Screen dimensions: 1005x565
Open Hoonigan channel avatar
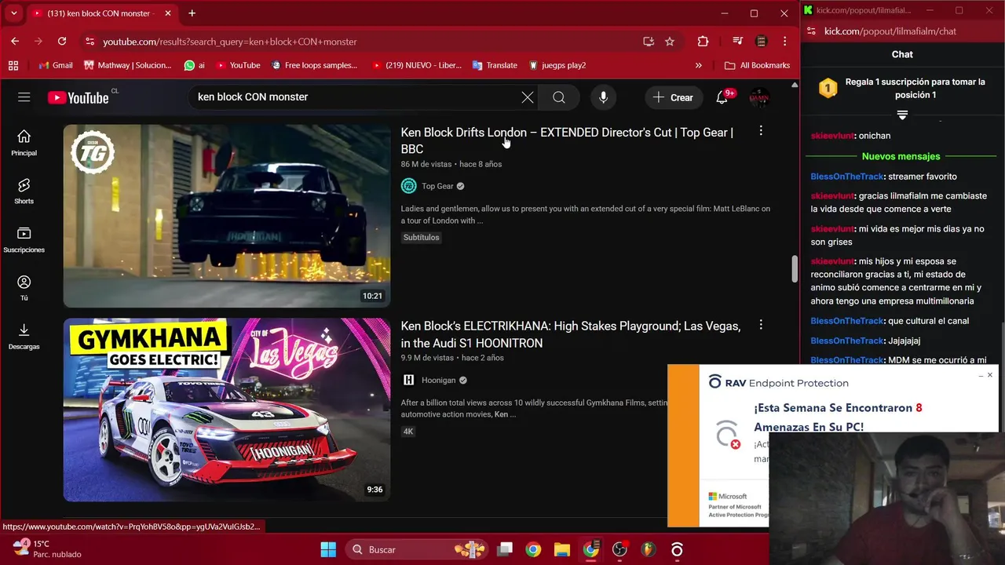(x=408, y=380)
